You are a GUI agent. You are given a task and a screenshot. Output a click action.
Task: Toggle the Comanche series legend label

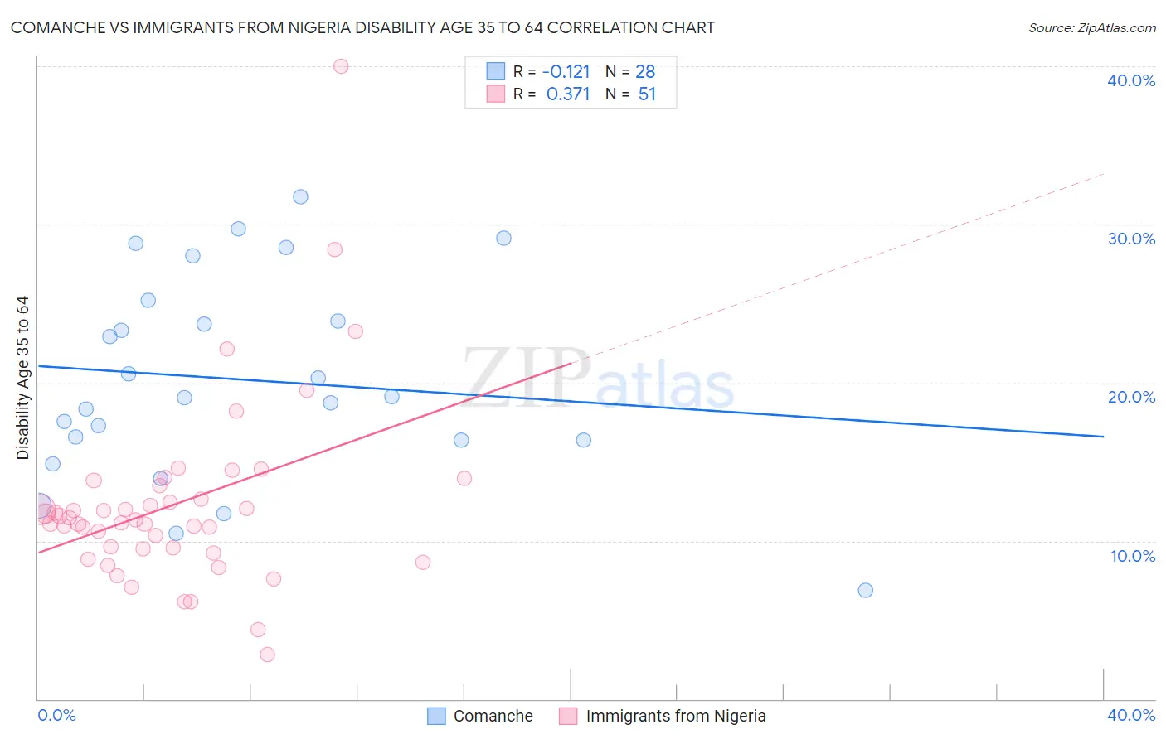(493, 716)
